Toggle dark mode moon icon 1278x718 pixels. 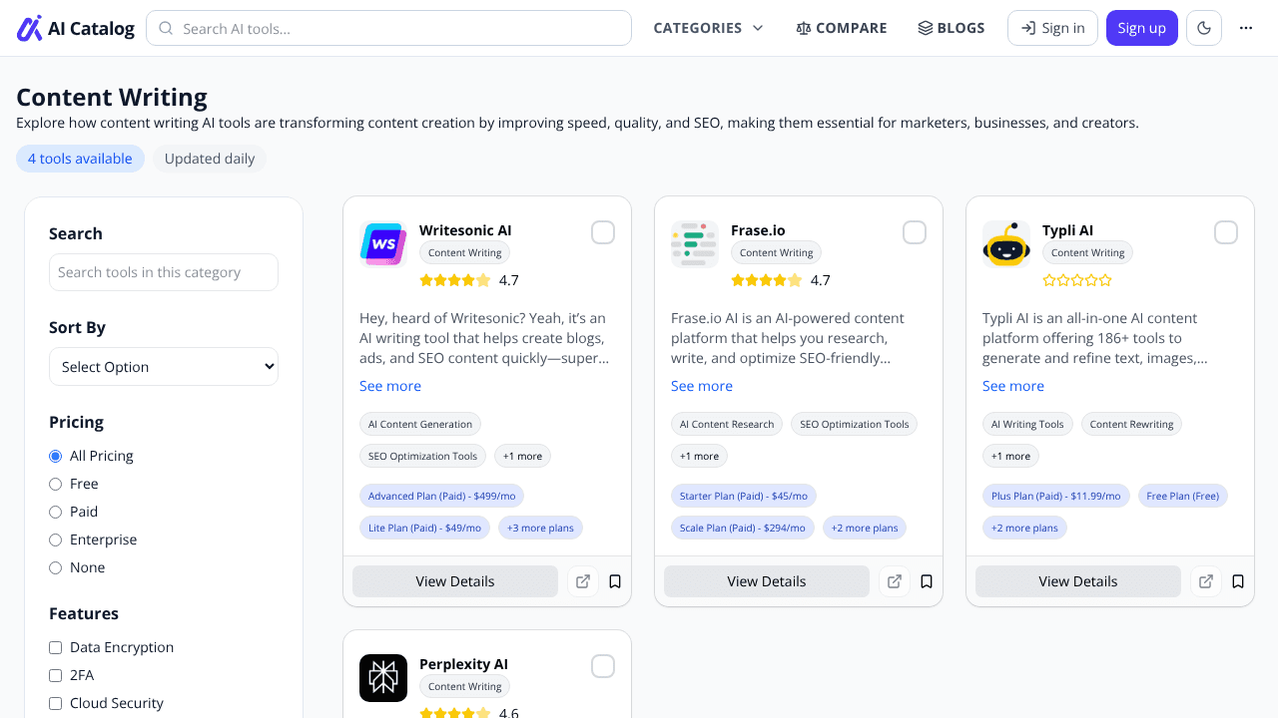tap(1204, 28)
